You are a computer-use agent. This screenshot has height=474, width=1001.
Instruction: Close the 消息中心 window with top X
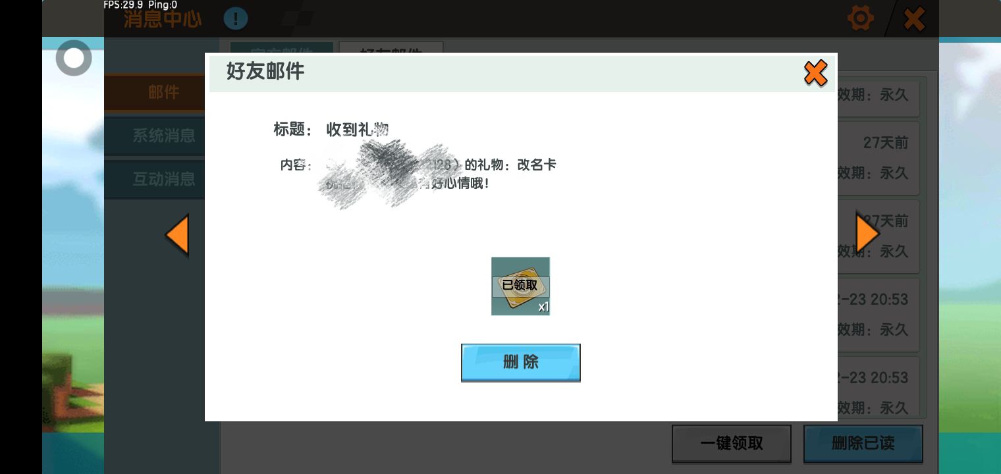[x=914, y=18]
